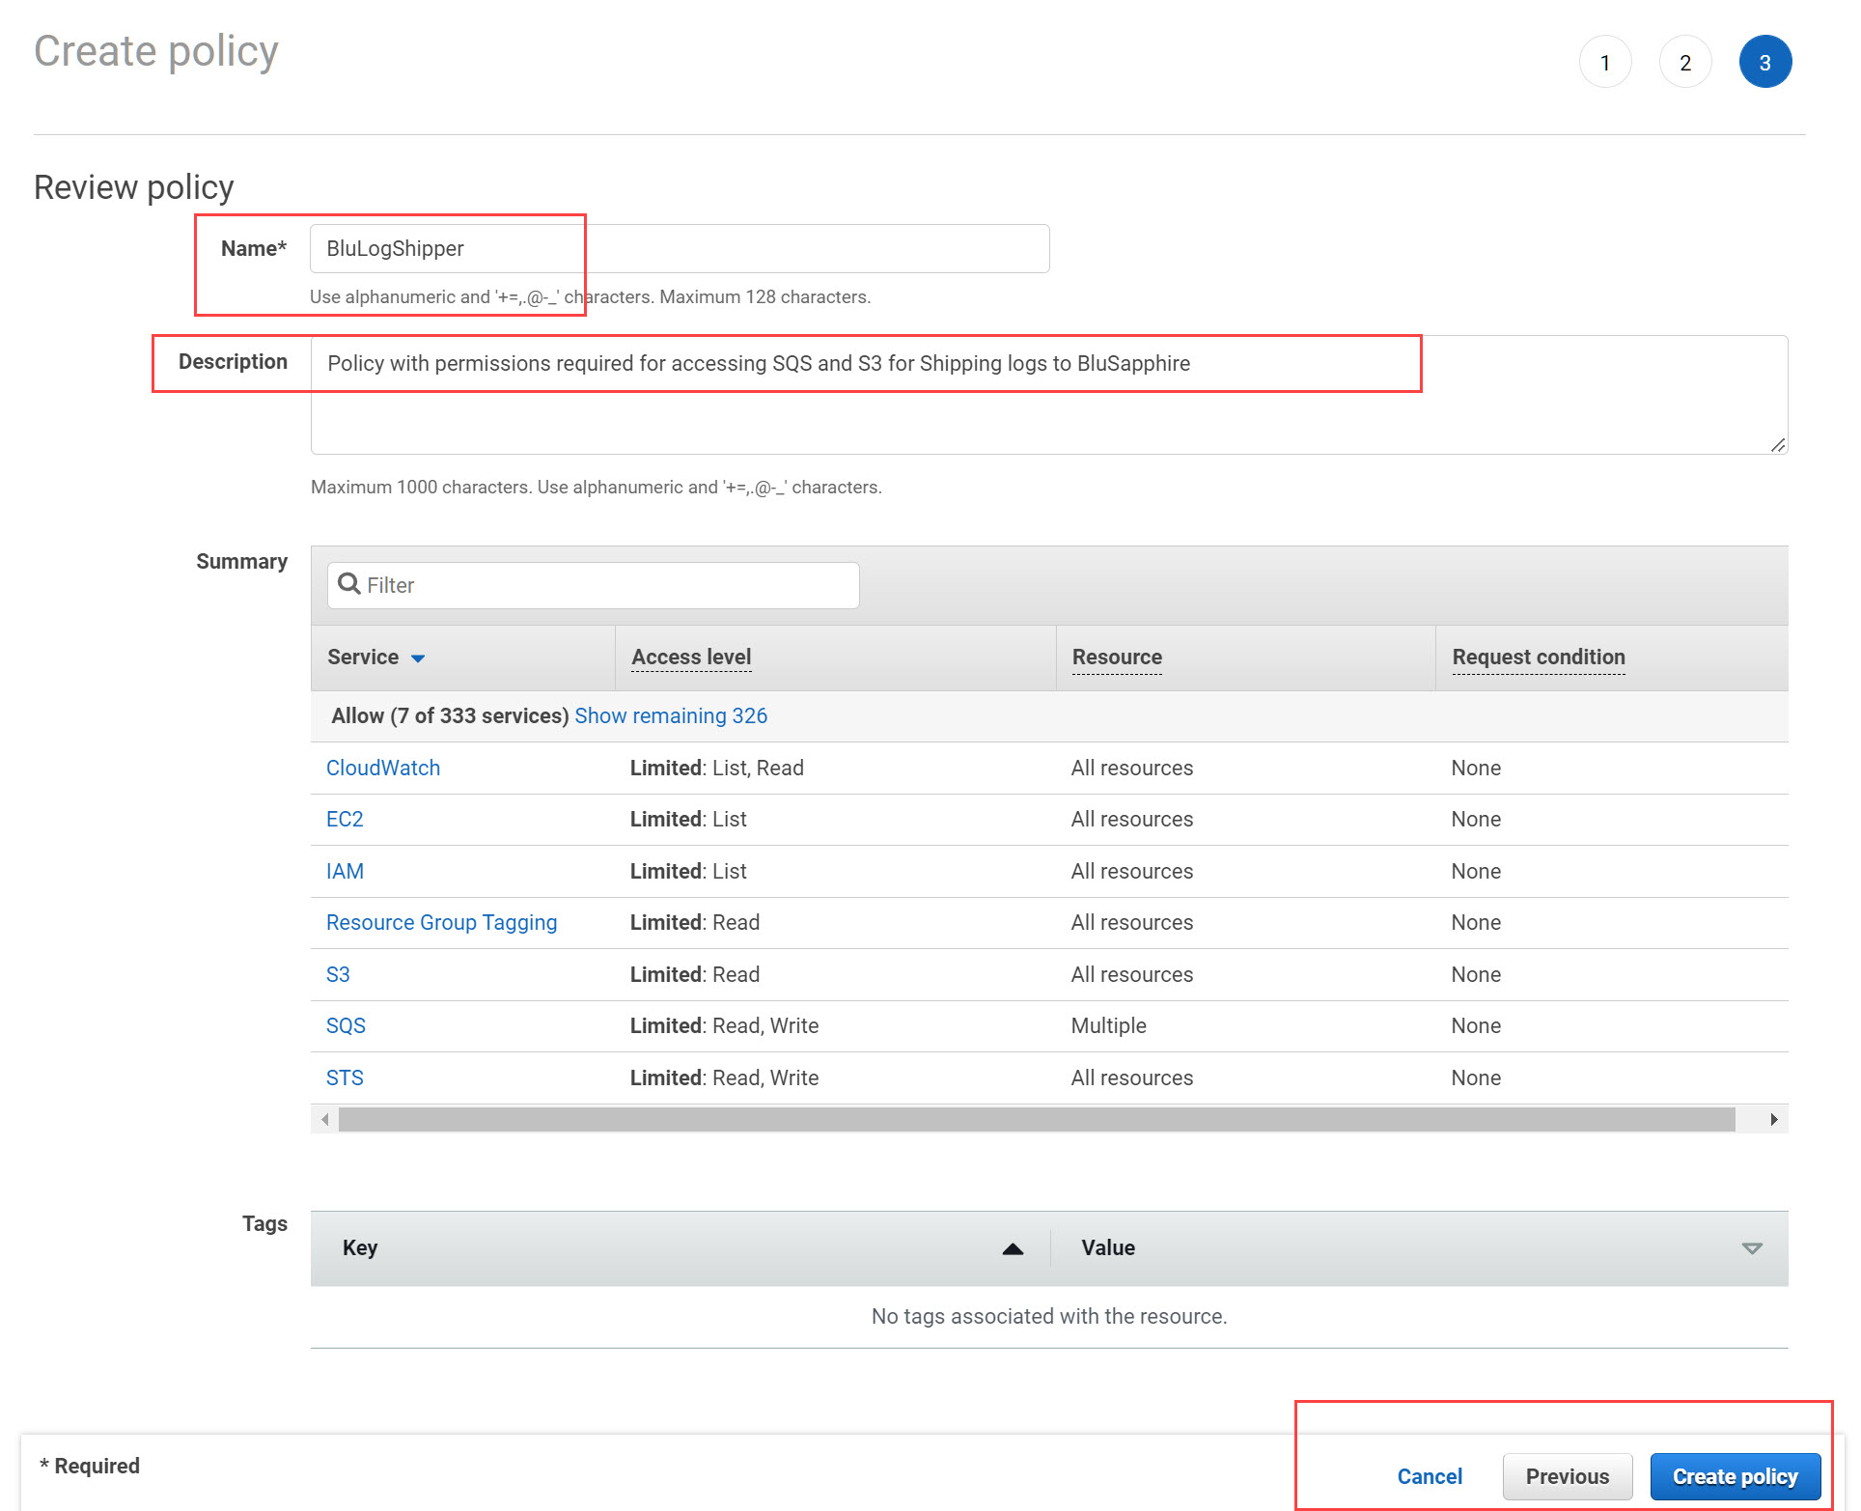Select the STS 'Limited: Read, Write' cell
The image size is (1861, 1511).
pyautogui.click(x=725, y=1077)
